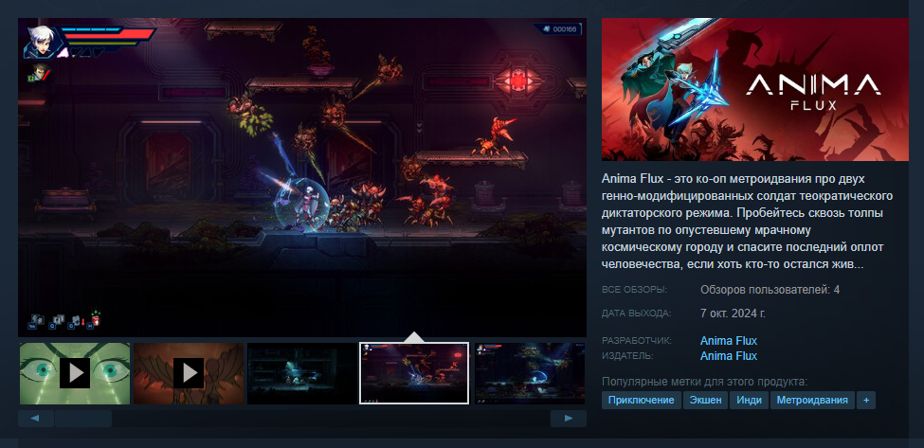This screenshot has height=448, width=924.
Task: Open the main gameplay screenshot
Action: click(302, 177)
